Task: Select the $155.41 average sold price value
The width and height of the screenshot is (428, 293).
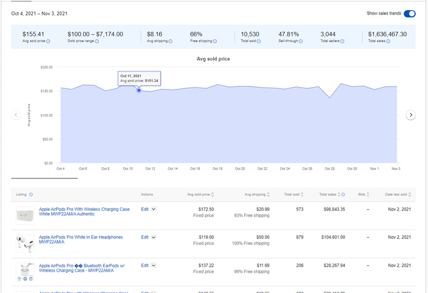Action: 33,34
